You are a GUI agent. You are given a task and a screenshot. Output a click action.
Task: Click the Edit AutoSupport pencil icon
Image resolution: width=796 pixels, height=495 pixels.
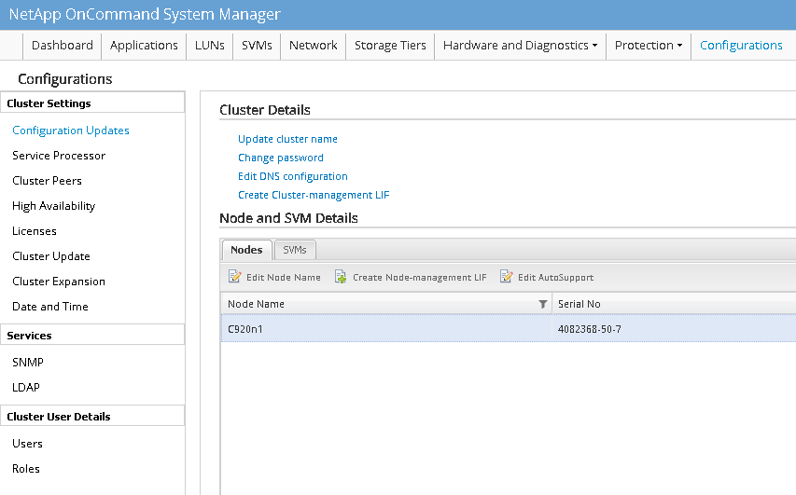506,277
